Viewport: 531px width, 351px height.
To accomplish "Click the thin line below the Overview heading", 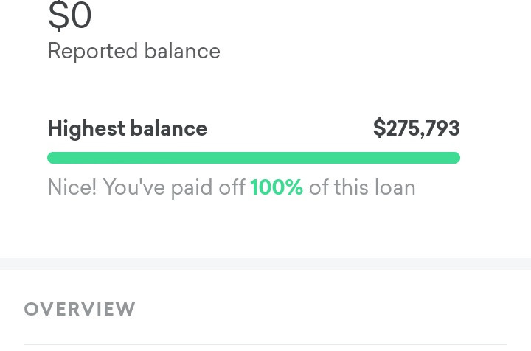I will [265, 344].
